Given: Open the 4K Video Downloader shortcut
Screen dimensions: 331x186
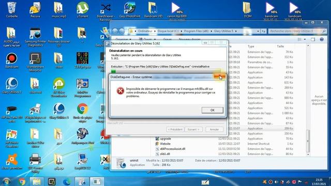Looking at the screenshot, I should [x=59, y=88].
